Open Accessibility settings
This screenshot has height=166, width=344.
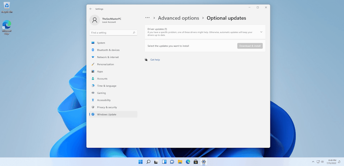point(113,100)
